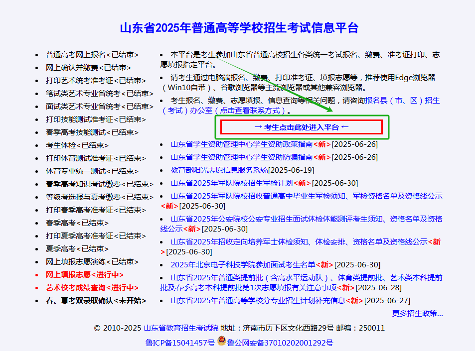The width and height of the screenshot is (475, 351).
Task: Click 考生体检<已结束> text
Action: click(77, 145)
